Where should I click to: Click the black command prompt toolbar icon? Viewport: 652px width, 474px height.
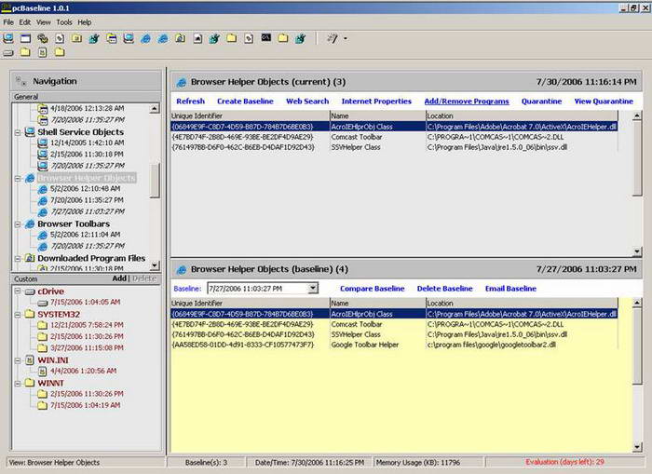[266, 38]
